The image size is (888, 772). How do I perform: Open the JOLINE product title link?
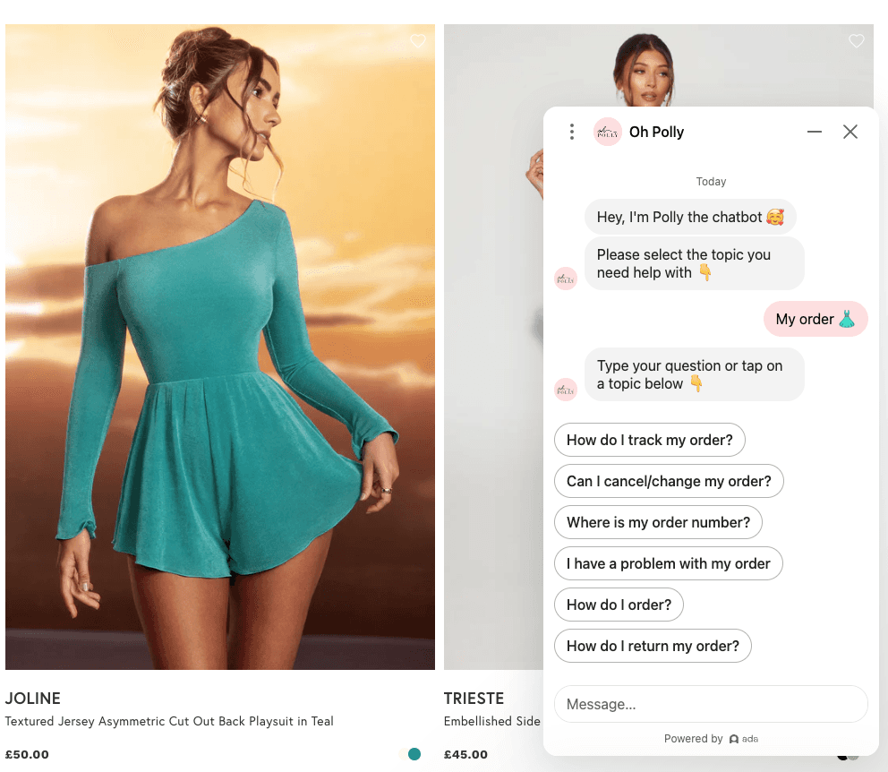(33, 699)
